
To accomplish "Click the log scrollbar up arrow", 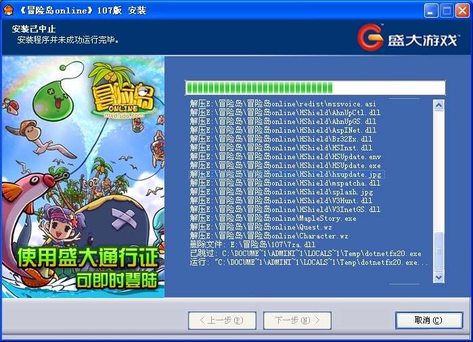I will [438, 106].
